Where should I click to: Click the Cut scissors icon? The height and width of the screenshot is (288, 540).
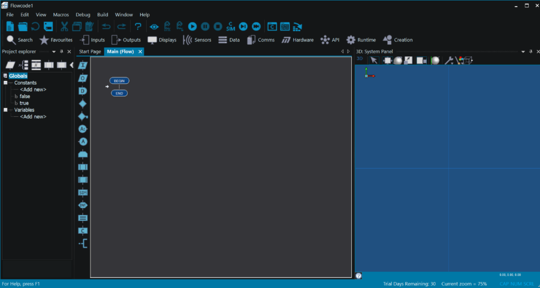coord(64,26)
